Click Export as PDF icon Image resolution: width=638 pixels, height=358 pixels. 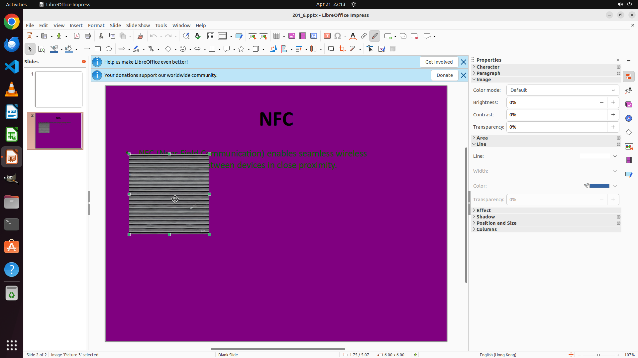77,36
